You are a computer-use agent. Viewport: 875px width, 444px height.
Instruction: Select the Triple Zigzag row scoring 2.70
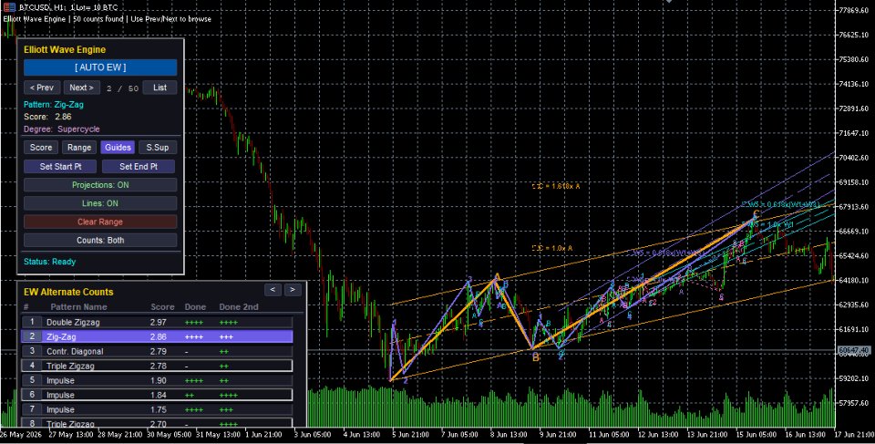coord(157,423)
